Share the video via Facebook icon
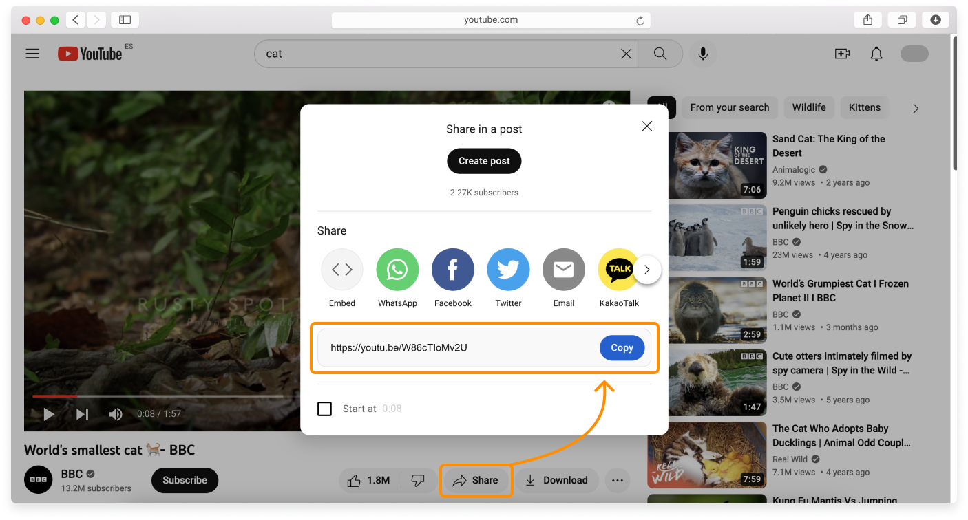Screen dimensions: 968x520 coord(452,270)
